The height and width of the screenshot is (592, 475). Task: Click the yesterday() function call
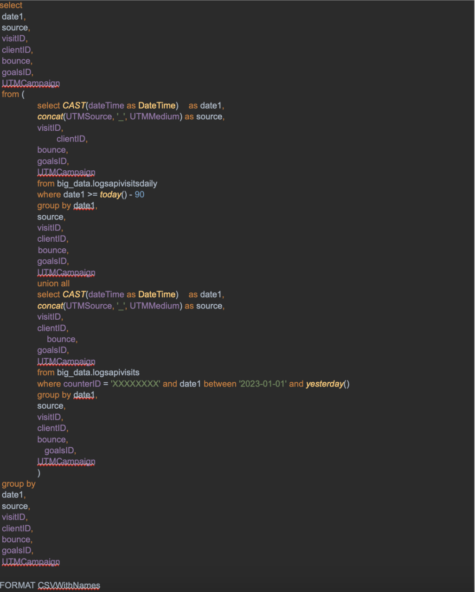point(327,384)
